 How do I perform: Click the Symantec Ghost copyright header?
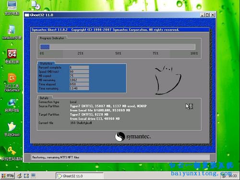105,30
